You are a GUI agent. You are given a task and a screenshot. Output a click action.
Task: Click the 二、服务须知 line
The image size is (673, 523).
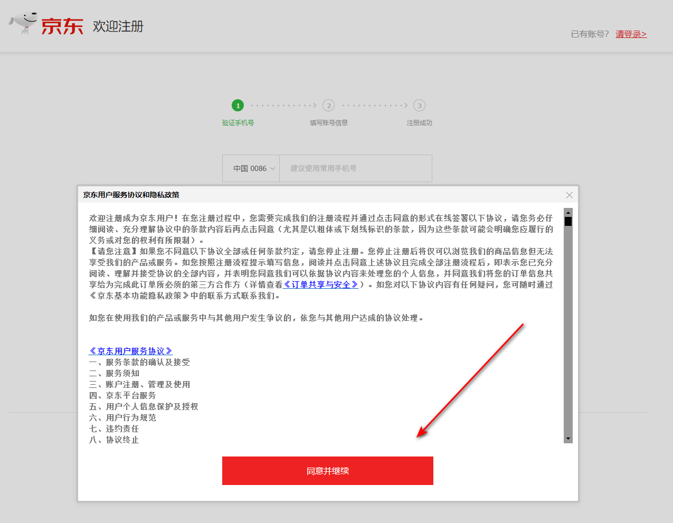[114, 373]
